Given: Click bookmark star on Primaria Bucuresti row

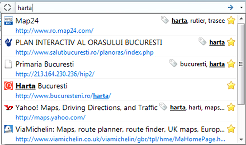Looking at the screenshot, I should pos(231,64).
